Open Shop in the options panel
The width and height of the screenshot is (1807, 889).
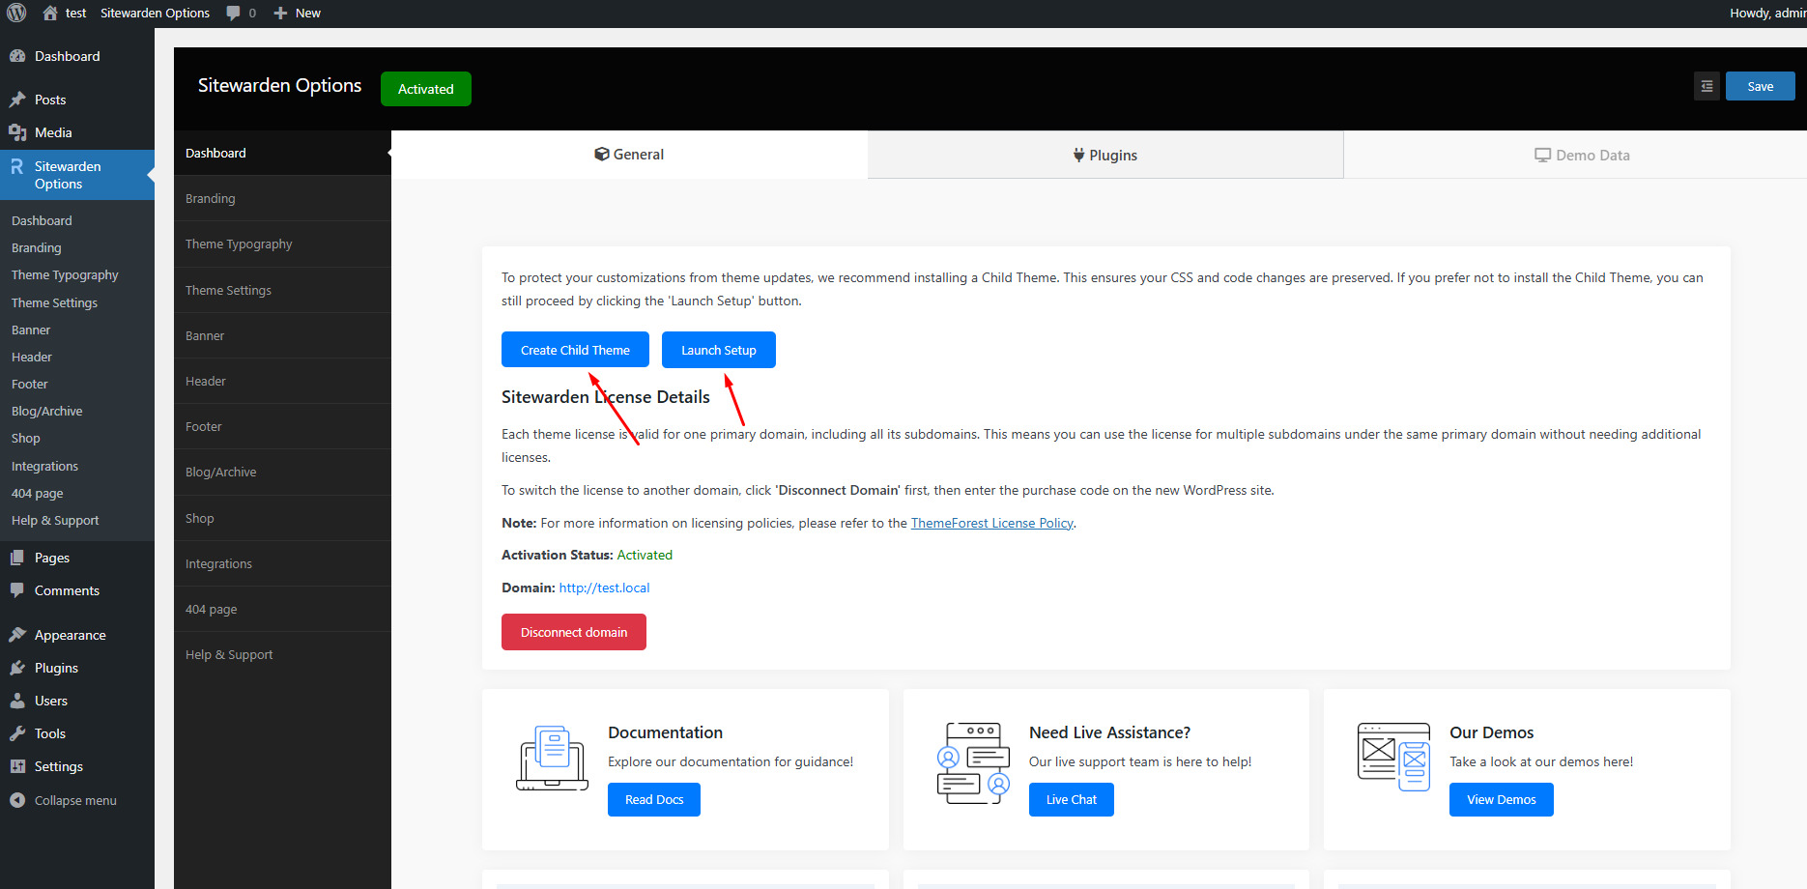coord(282,518)
